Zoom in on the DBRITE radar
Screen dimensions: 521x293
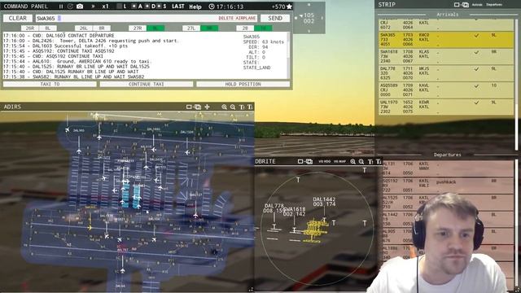(352, 161)
